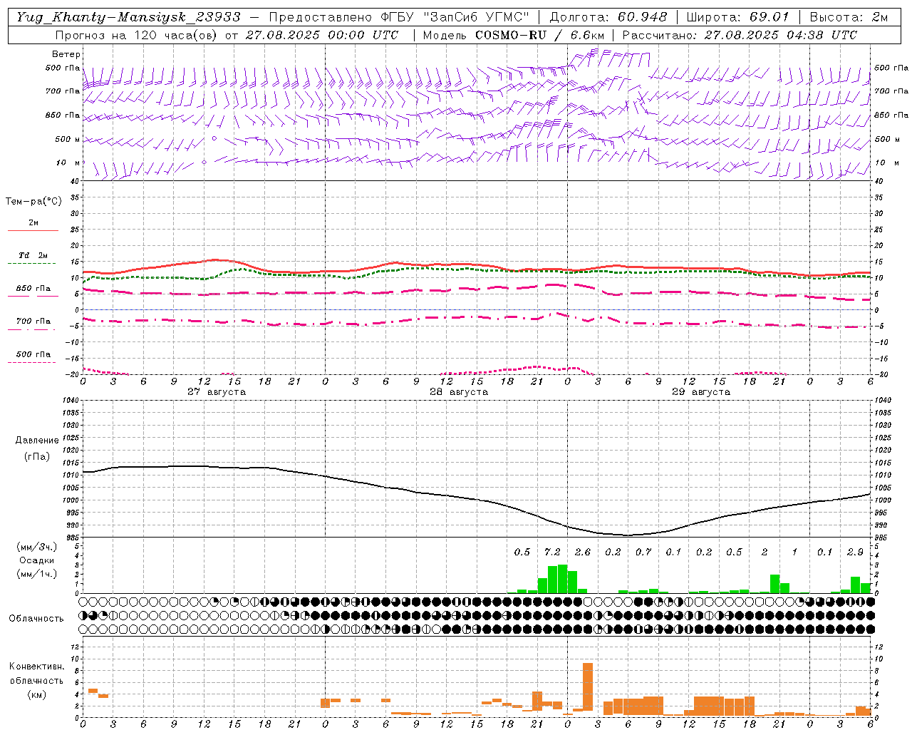912x730 pixels.
Task: Click the Осадки label
Action: (x=36, y=560)
